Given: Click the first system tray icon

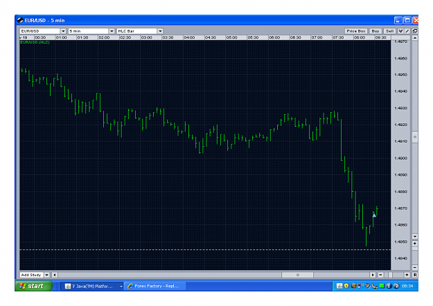Looking at the screenshot, I should pos(339,286).
